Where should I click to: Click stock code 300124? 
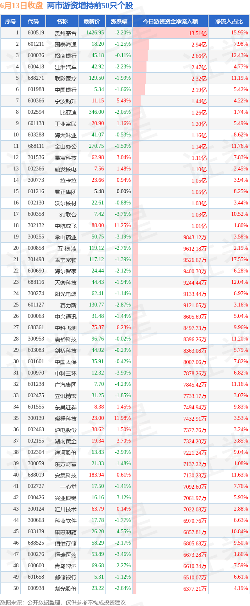36,509
